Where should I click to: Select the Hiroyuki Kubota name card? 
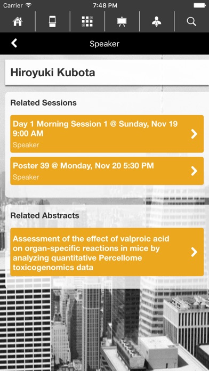(x=107, y=72)
